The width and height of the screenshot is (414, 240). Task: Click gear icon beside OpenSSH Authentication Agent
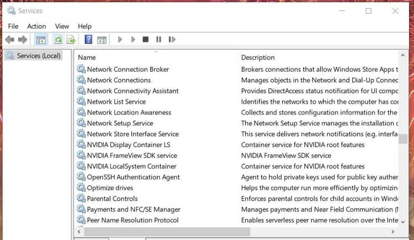click(81, 177)
